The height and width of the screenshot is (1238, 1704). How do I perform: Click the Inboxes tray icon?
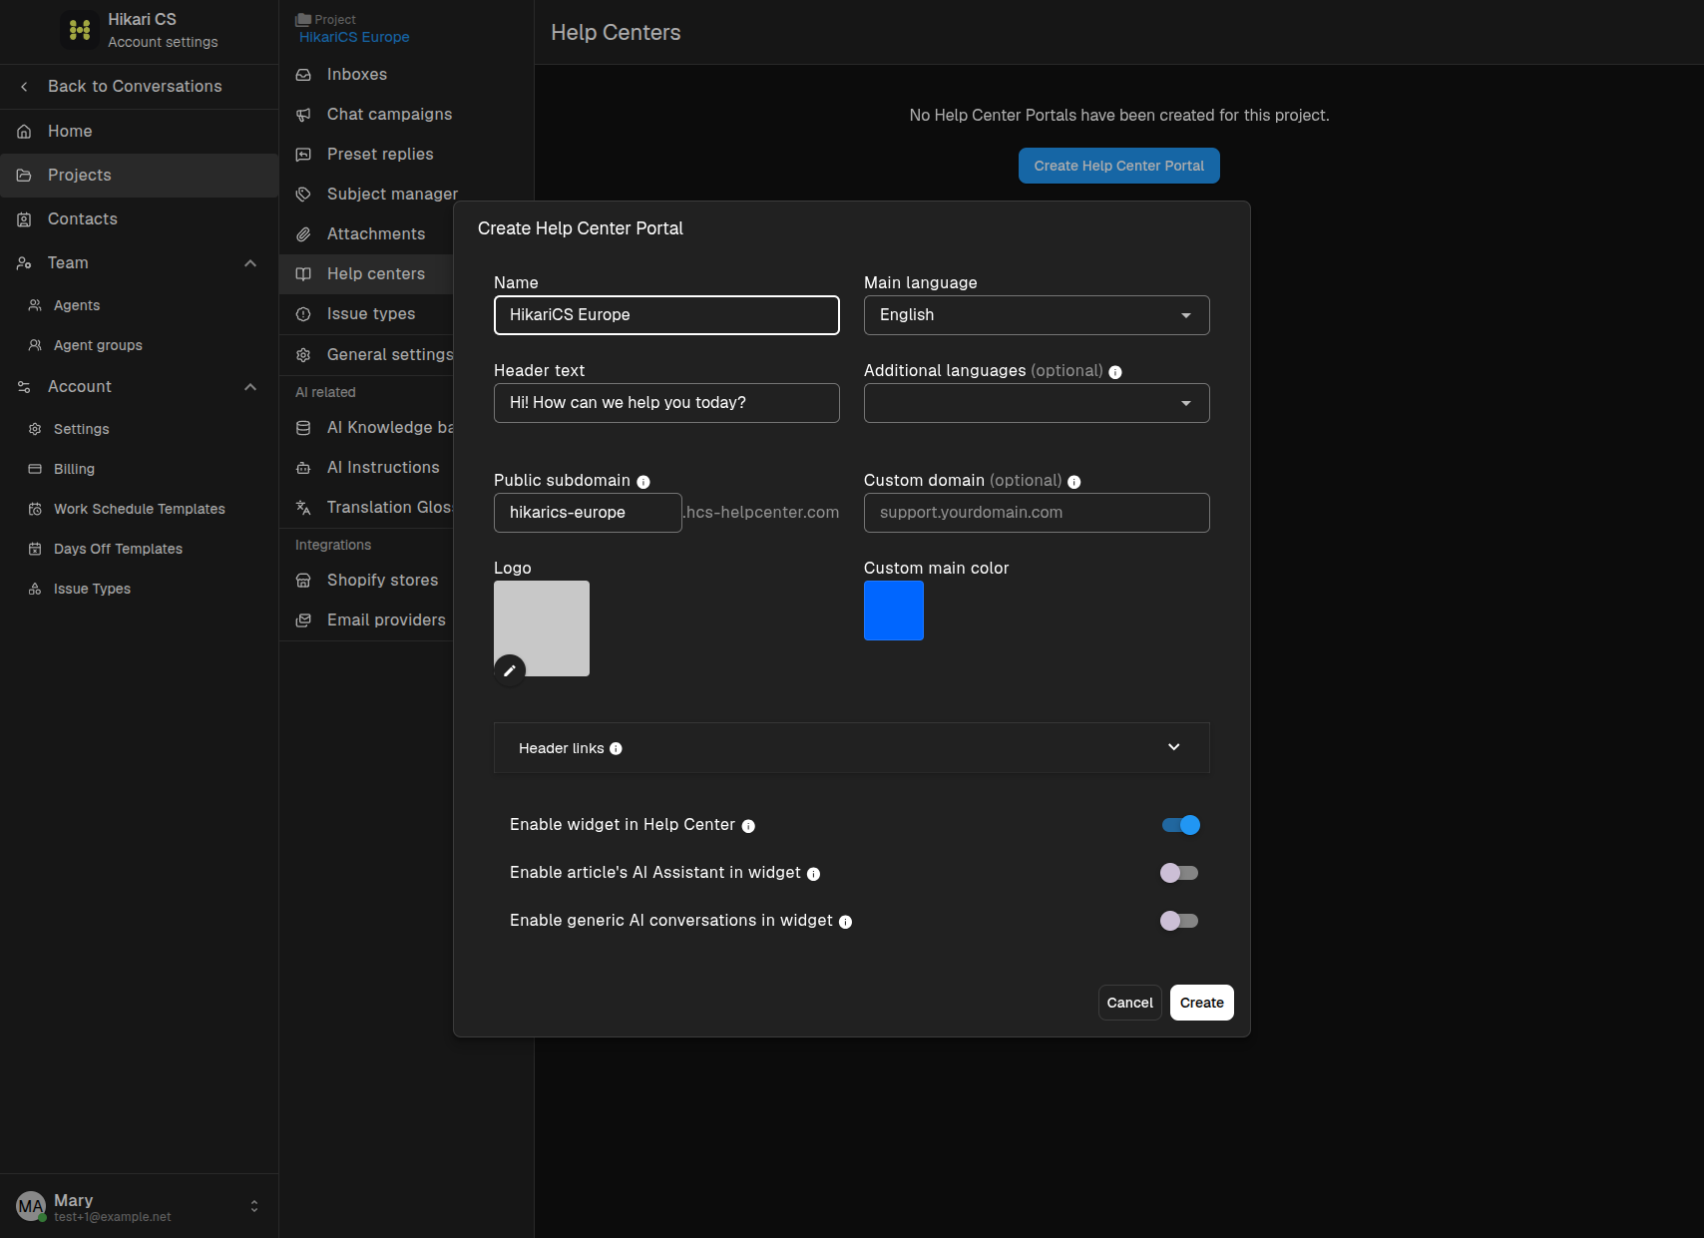(303, 75)
